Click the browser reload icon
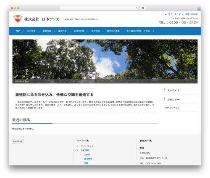This screenshot has height=178, width=210. coord(136,8)
